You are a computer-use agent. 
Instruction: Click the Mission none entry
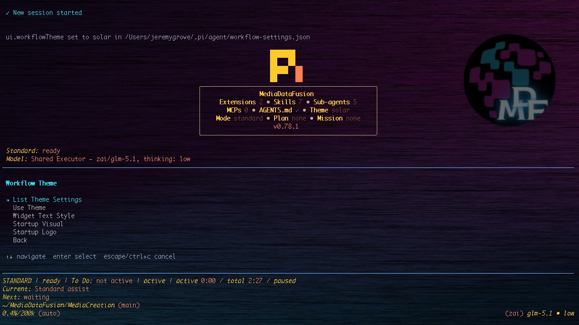pos(339,118)
